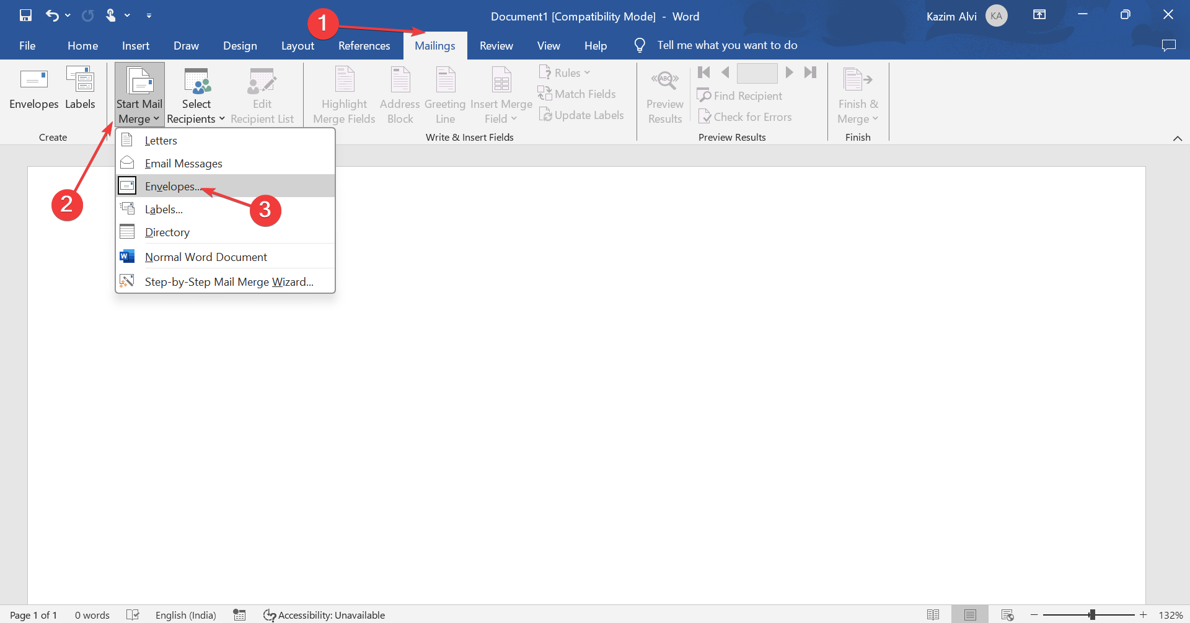
Task: Switch to Print Layout view
Action: tap(970, 615)
